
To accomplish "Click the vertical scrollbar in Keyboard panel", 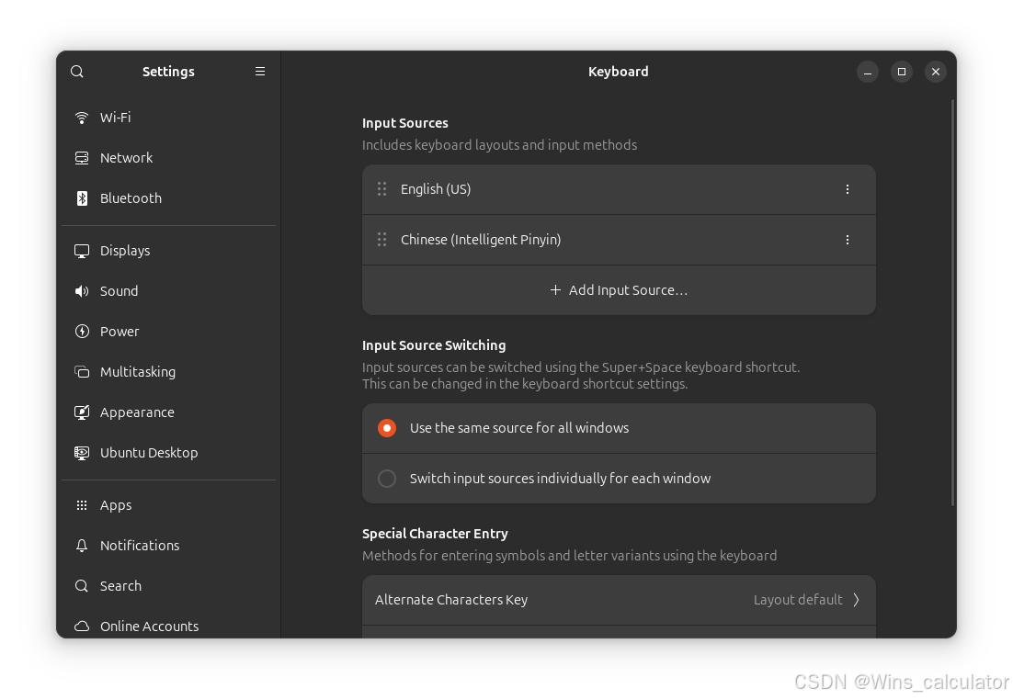I will point(952,302).
